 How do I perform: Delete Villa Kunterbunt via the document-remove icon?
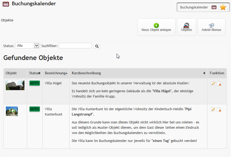tap(219, 109)
